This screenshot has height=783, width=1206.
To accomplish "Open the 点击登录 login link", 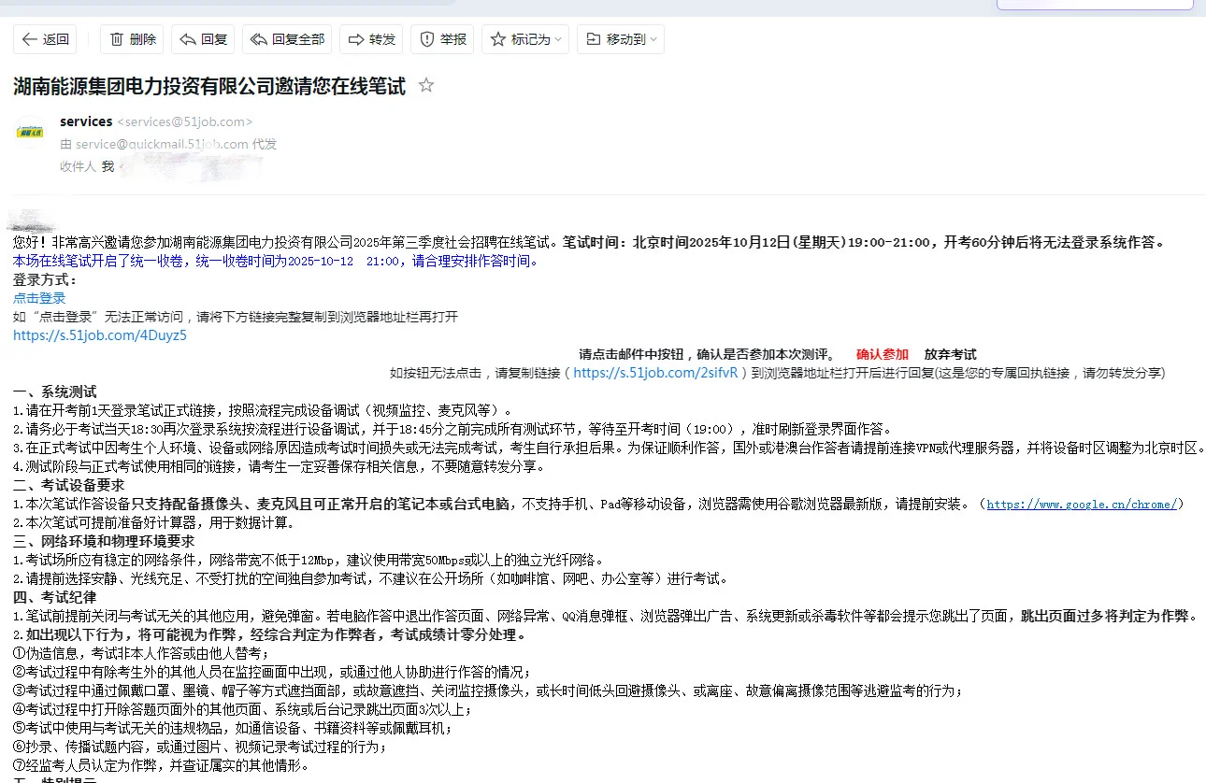I will pos(38,297).
